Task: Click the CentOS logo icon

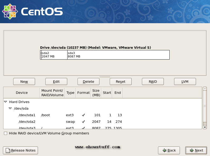Action: point(10,12)
